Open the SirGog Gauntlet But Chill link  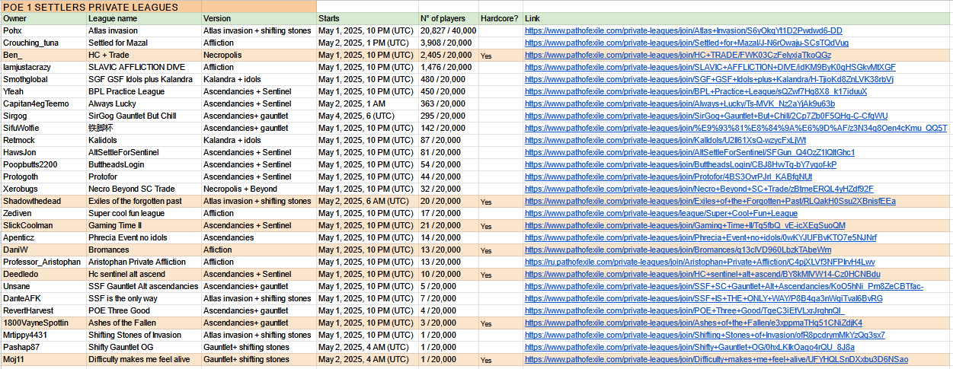click(706, 116)
